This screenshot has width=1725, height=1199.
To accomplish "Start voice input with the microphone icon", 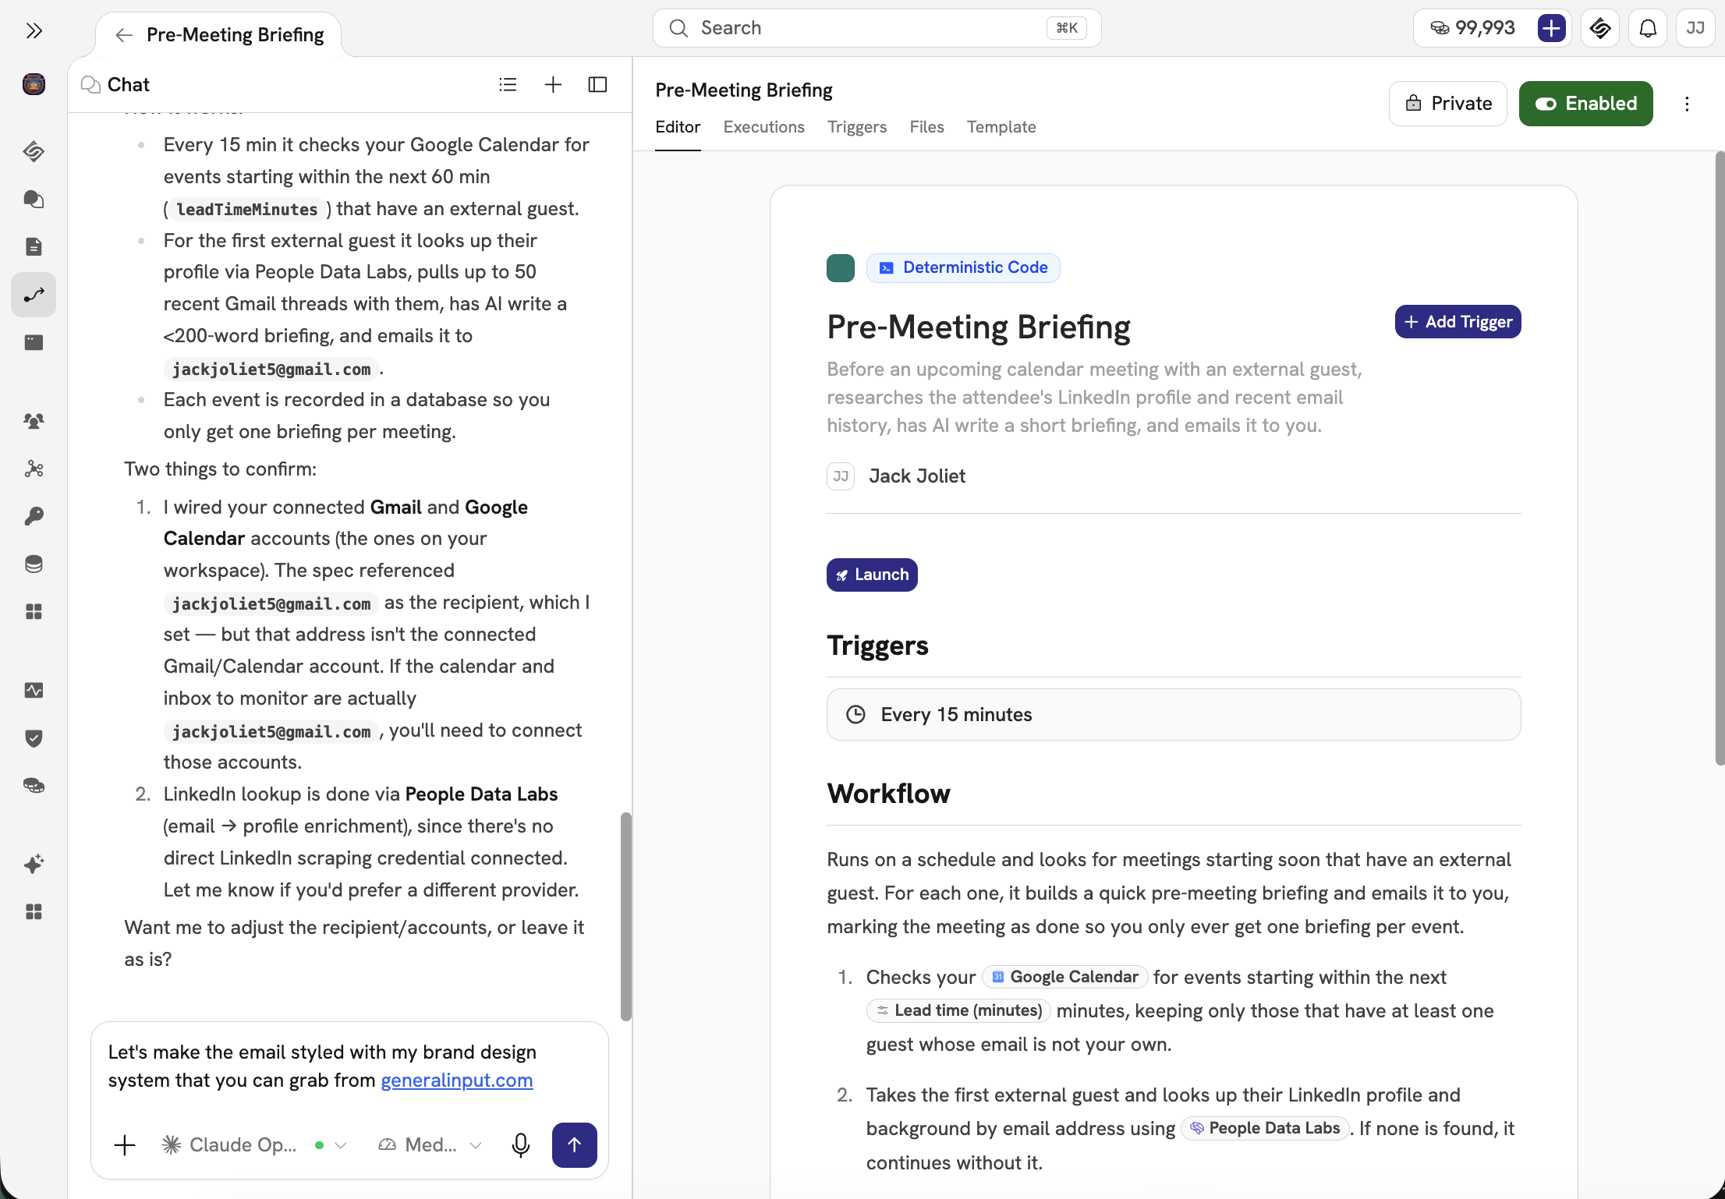I will coord(521,1145).
